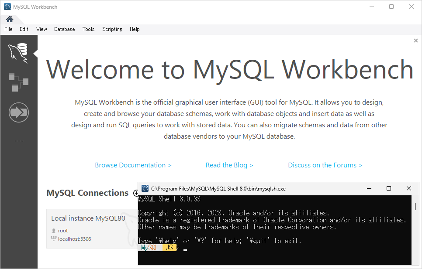Maximize the MySQL Shell window
The height and width of the screenshot is (269, 422).
point(389,188)
